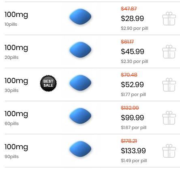The height and width of the screenshot is (169, 180).
Task: Click the blue pill image in 90 pills row
Action: pos(80,149)
